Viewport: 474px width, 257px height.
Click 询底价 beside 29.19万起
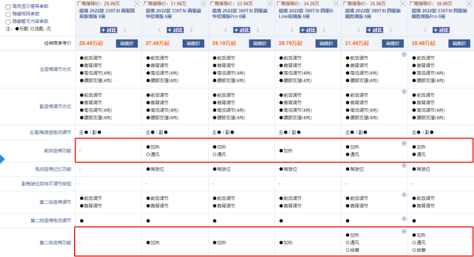[260, 43]
